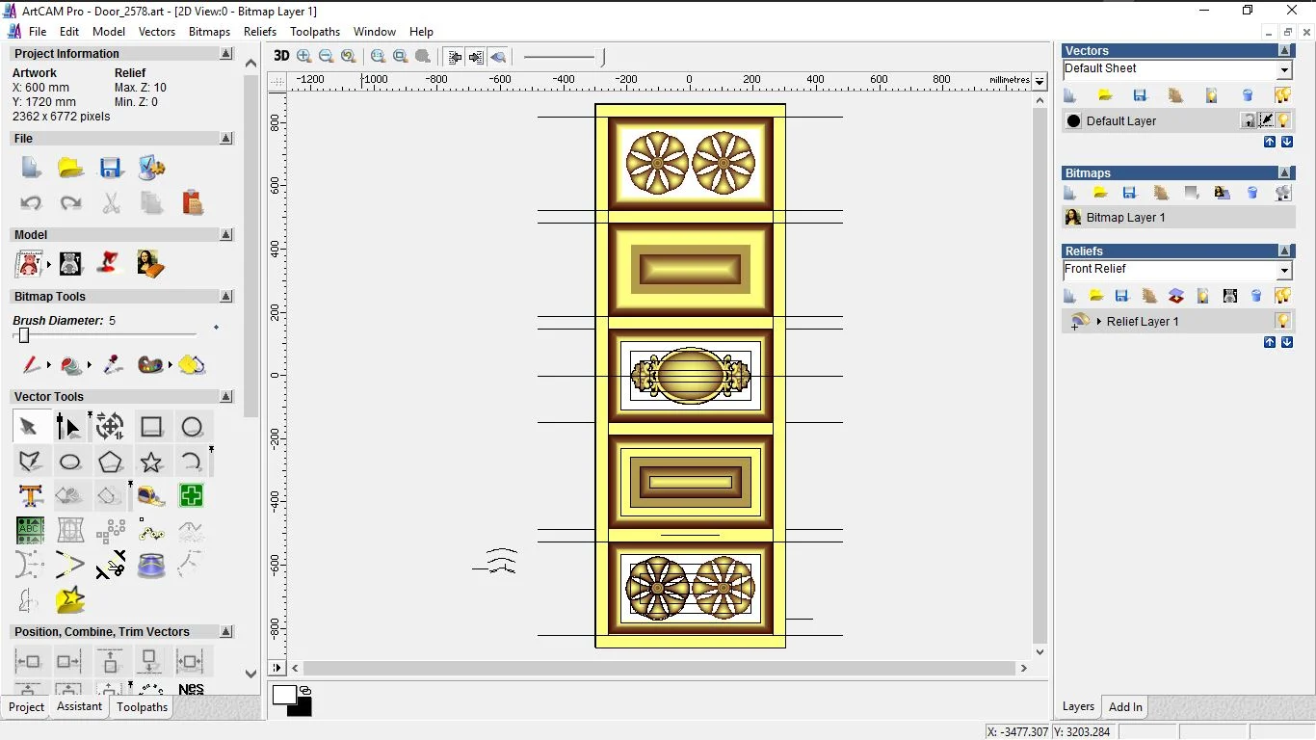Collapse the Project Information section
The width and height of the screenshot is (1316, 740).
click(x=226, y=54)
